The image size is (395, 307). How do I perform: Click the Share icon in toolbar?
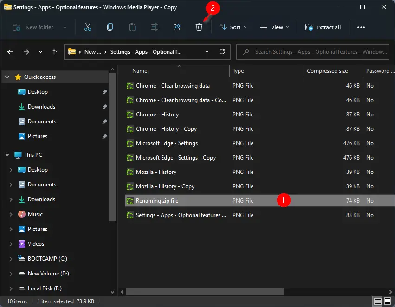click(177, 27)
